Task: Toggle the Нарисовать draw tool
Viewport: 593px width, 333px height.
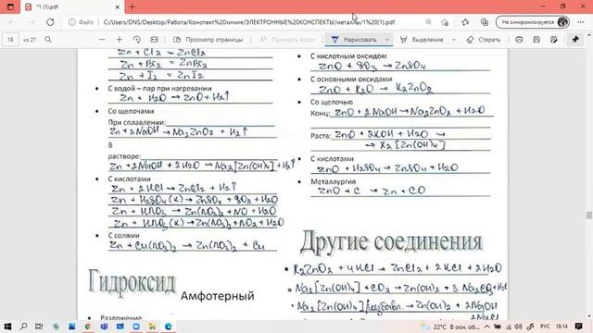Action: pos(354,39)
